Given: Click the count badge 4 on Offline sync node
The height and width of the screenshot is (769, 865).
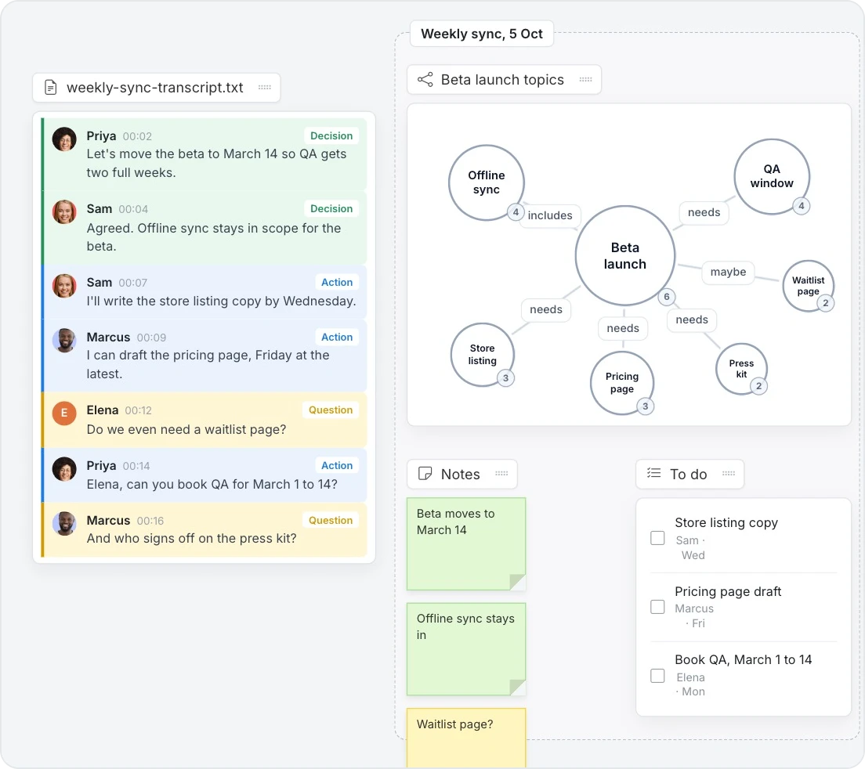Looking at the screenshot, I should 516,212.
